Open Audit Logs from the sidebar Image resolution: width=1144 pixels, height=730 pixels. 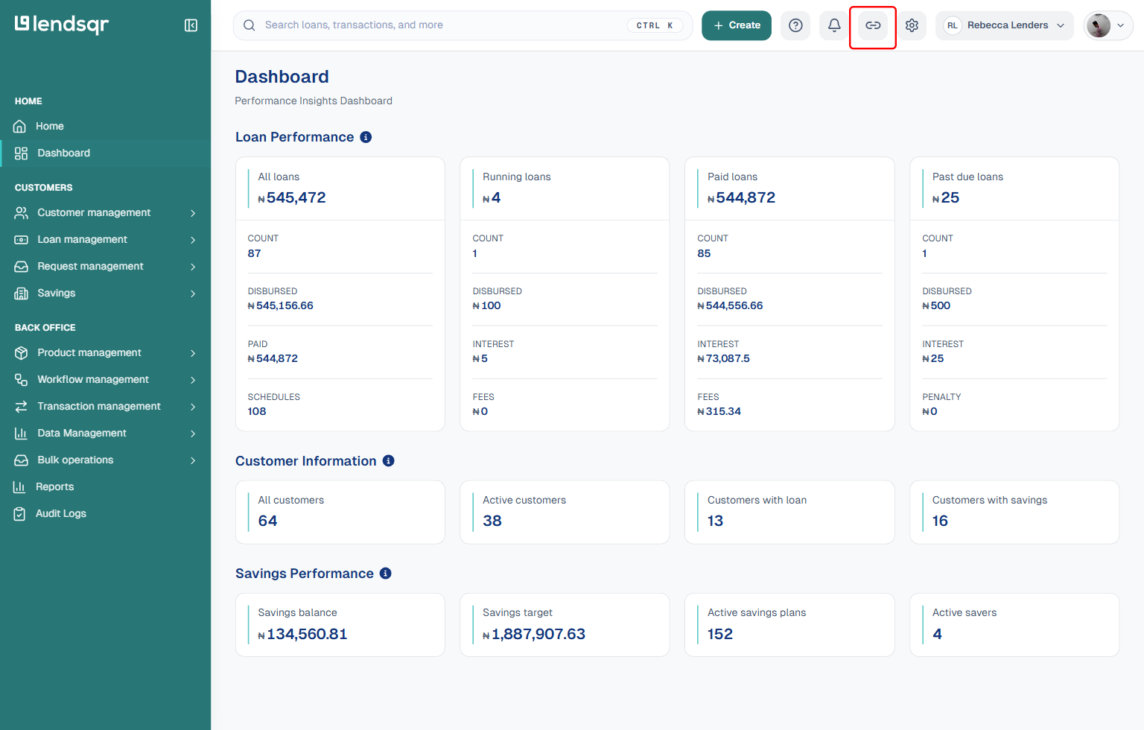pos(105,514)
